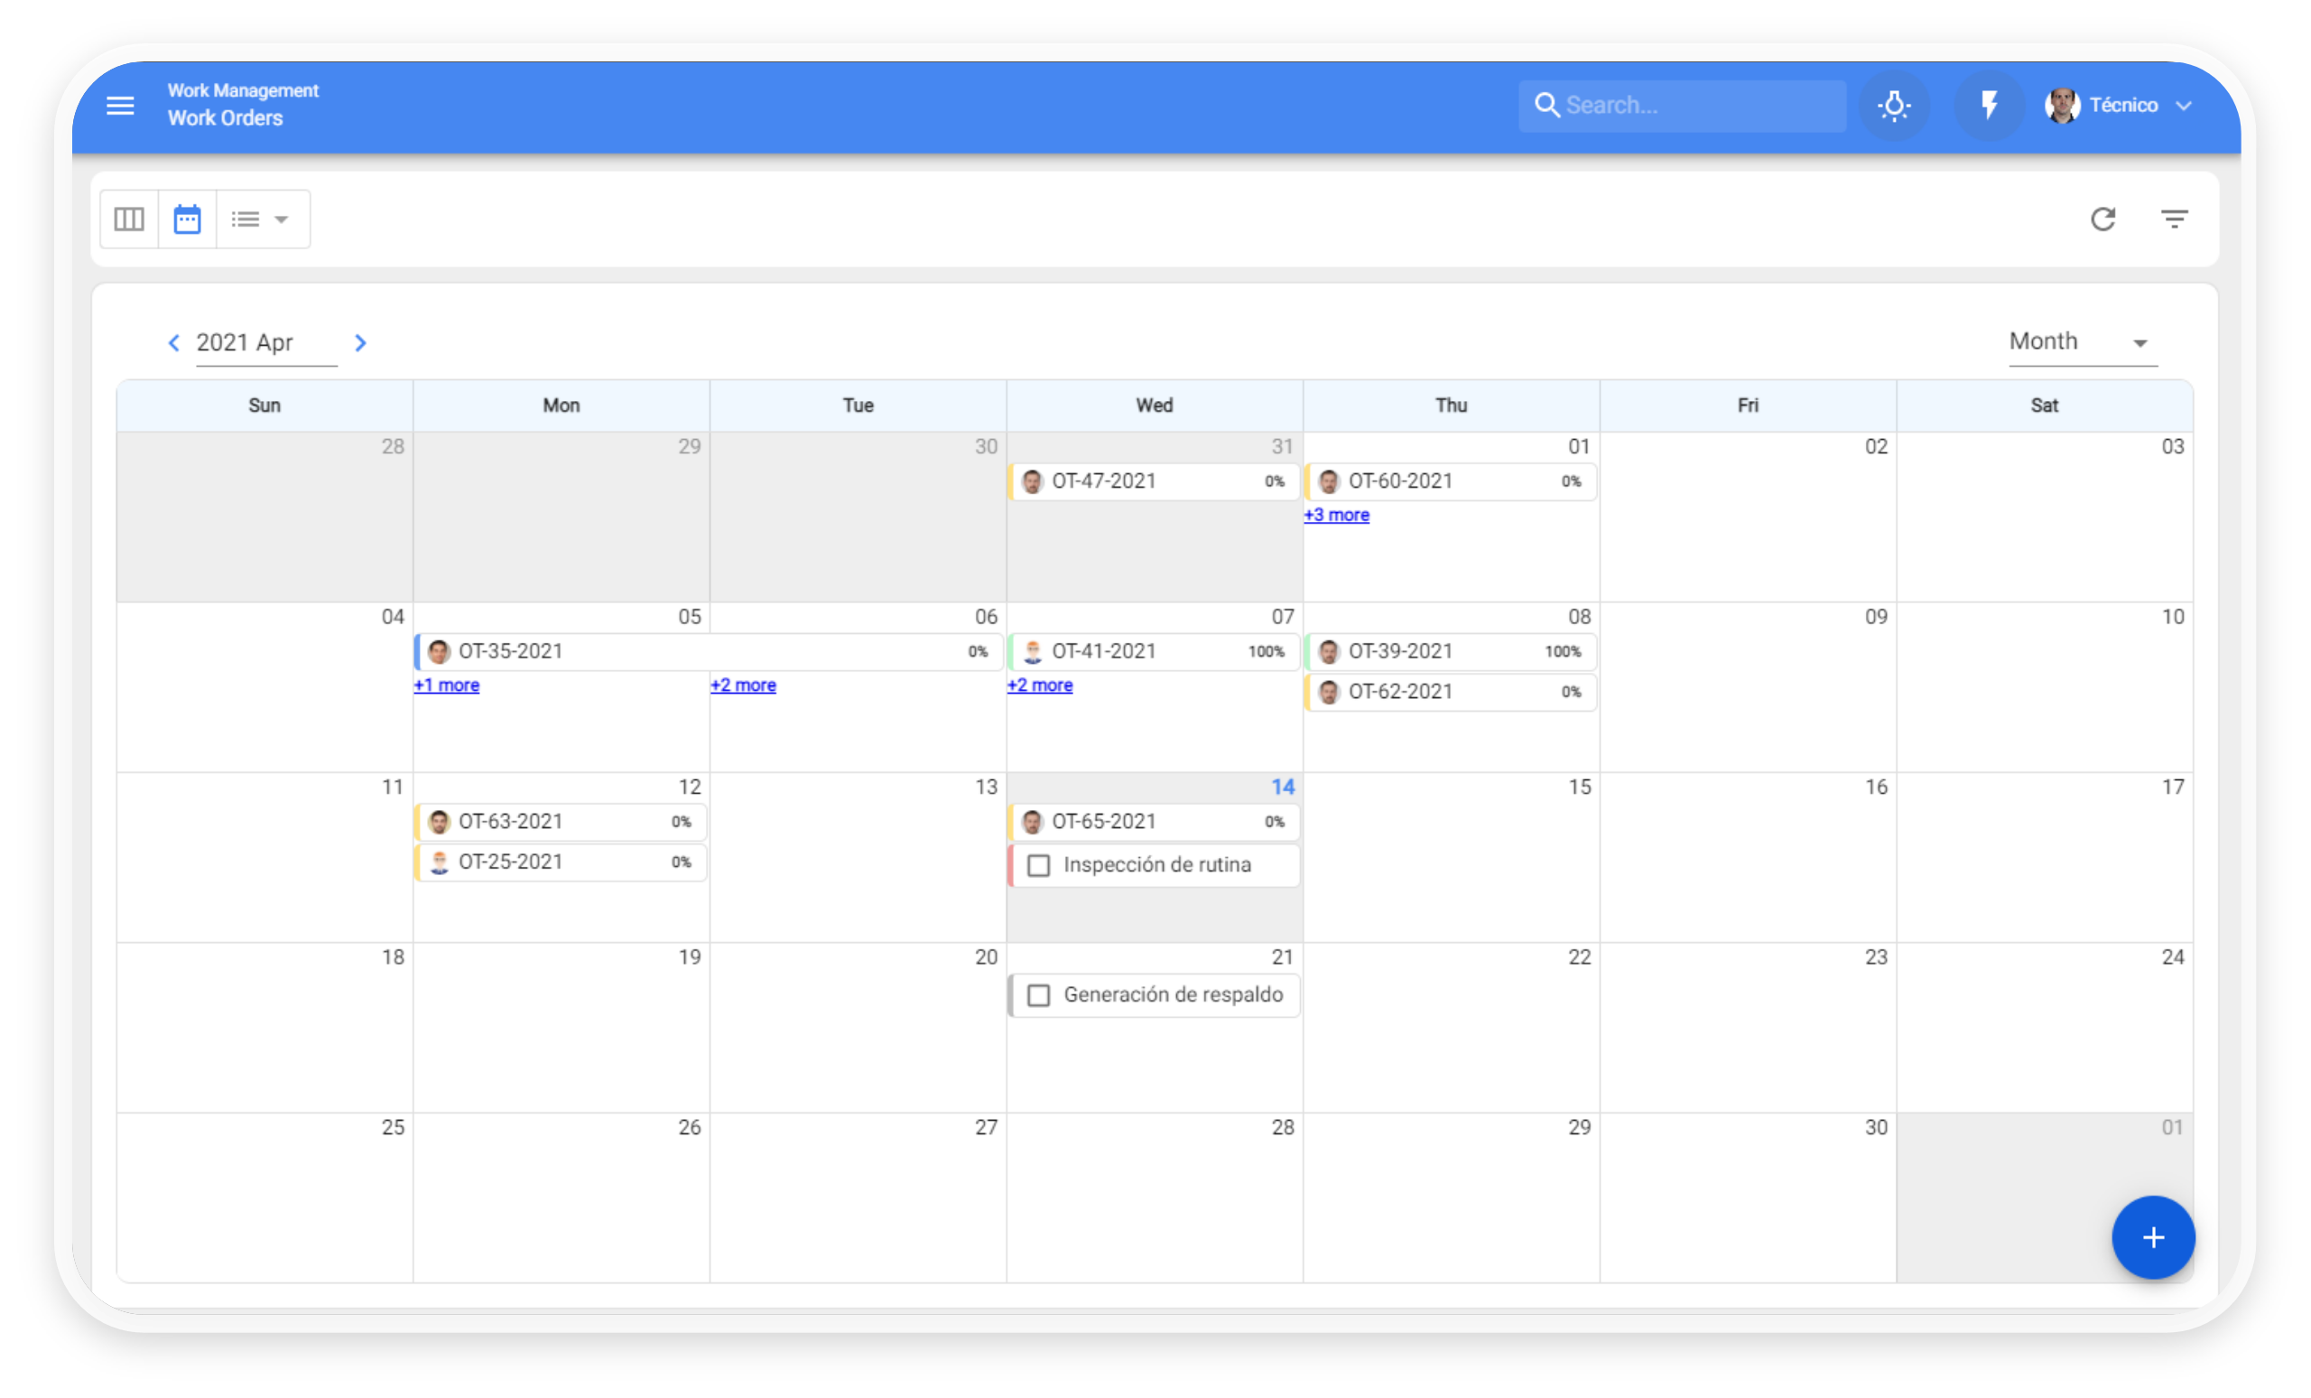Click +2 more link under Tuesday 06

(743, 685)
